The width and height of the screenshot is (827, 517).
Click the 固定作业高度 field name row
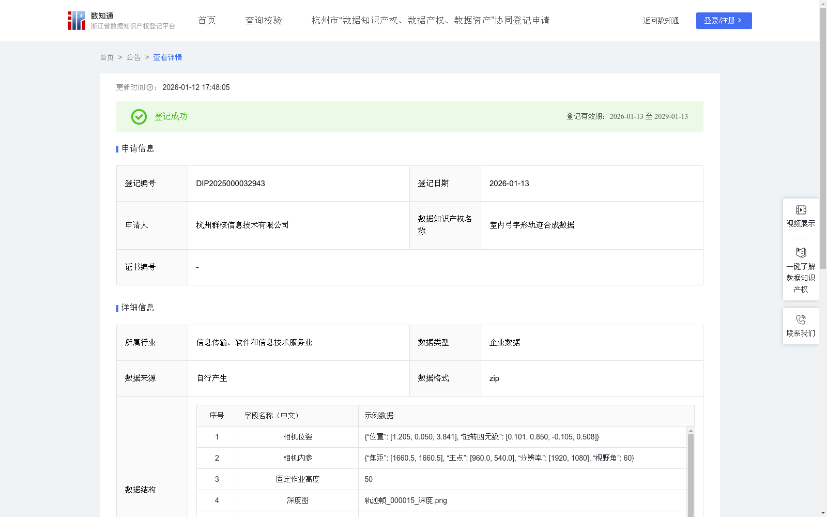coord(298,479)
